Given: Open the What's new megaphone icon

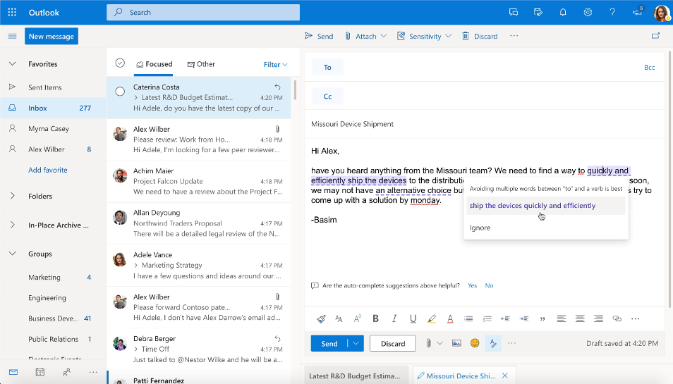Looking at the screenshot, I should (638, 13).
